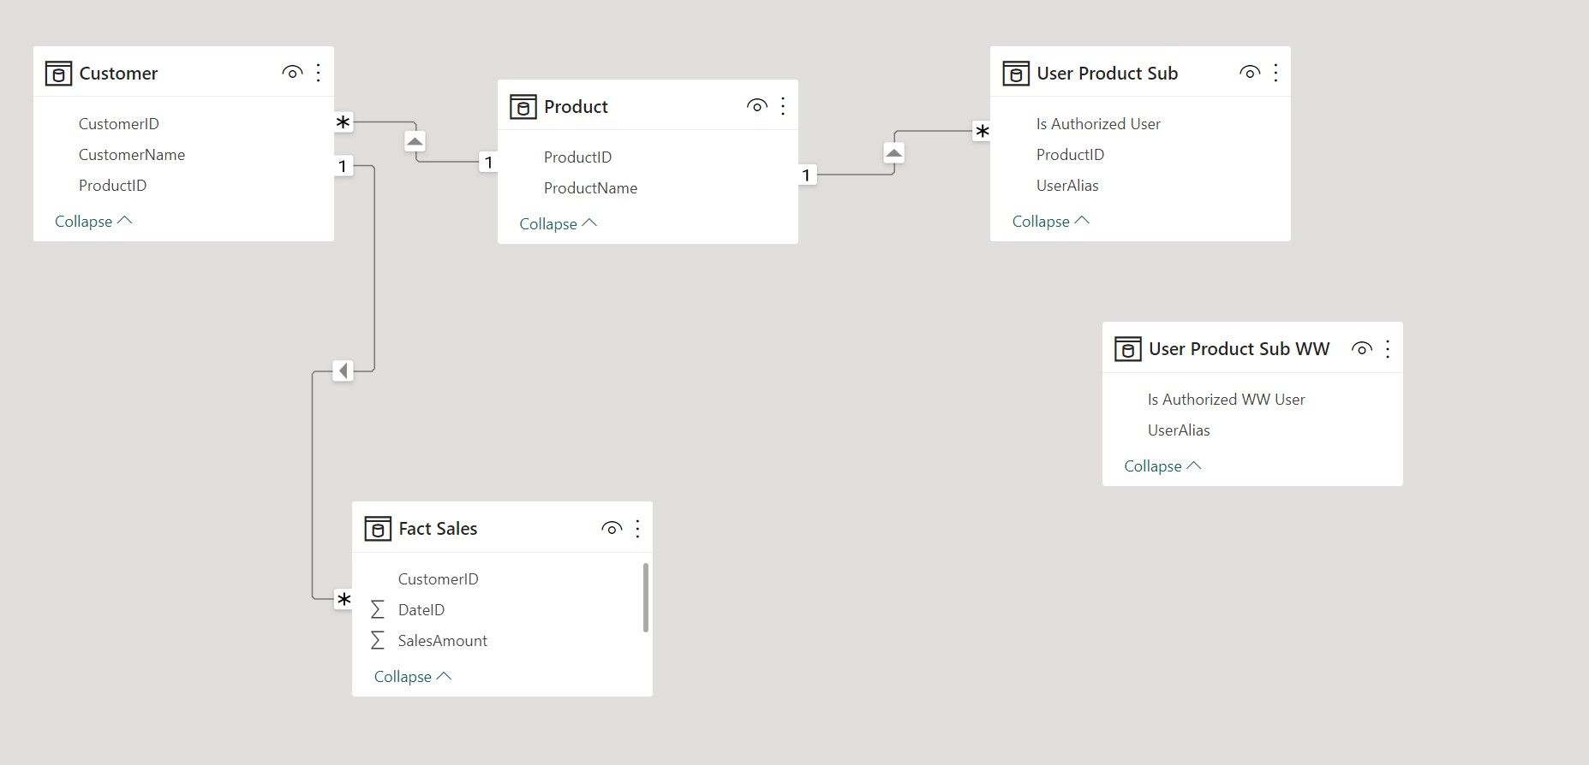
Task: Click the User Product Sub WW table title
Action: (x=1239, y=349)
